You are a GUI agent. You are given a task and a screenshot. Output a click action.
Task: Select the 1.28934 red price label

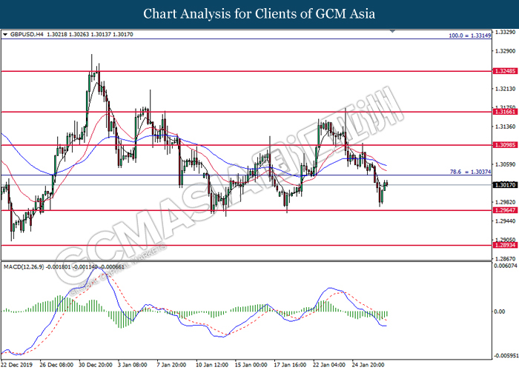tap(505, 245)
